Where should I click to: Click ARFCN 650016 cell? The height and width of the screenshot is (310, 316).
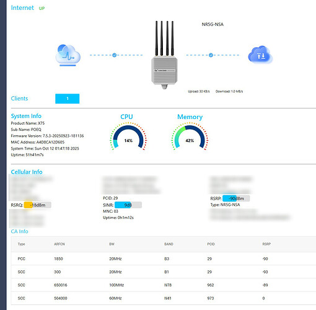61,285
